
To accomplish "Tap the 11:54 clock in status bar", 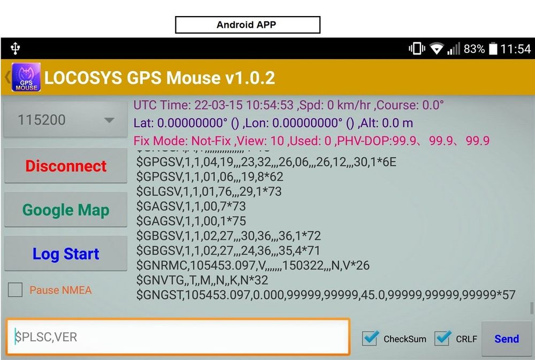I will (516, 49).
